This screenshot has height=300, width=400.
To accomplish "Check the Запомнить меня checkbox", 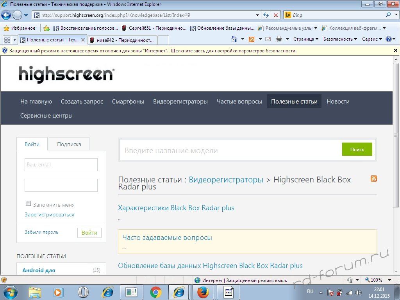I will 28,203.
